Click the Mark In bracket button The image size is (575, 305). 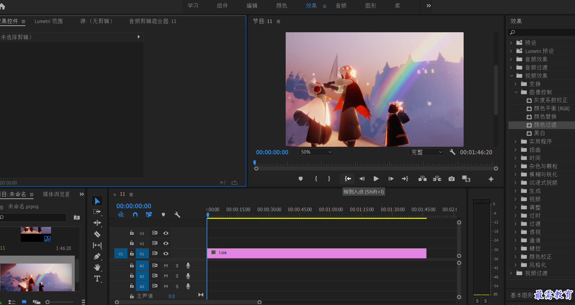coord(316,179)
